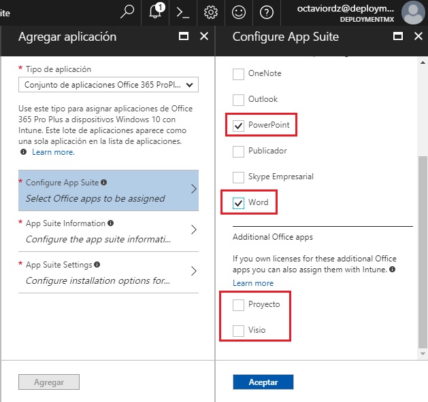Click the Aceptar button
This screenshot has width=428, height=402.
263,382
